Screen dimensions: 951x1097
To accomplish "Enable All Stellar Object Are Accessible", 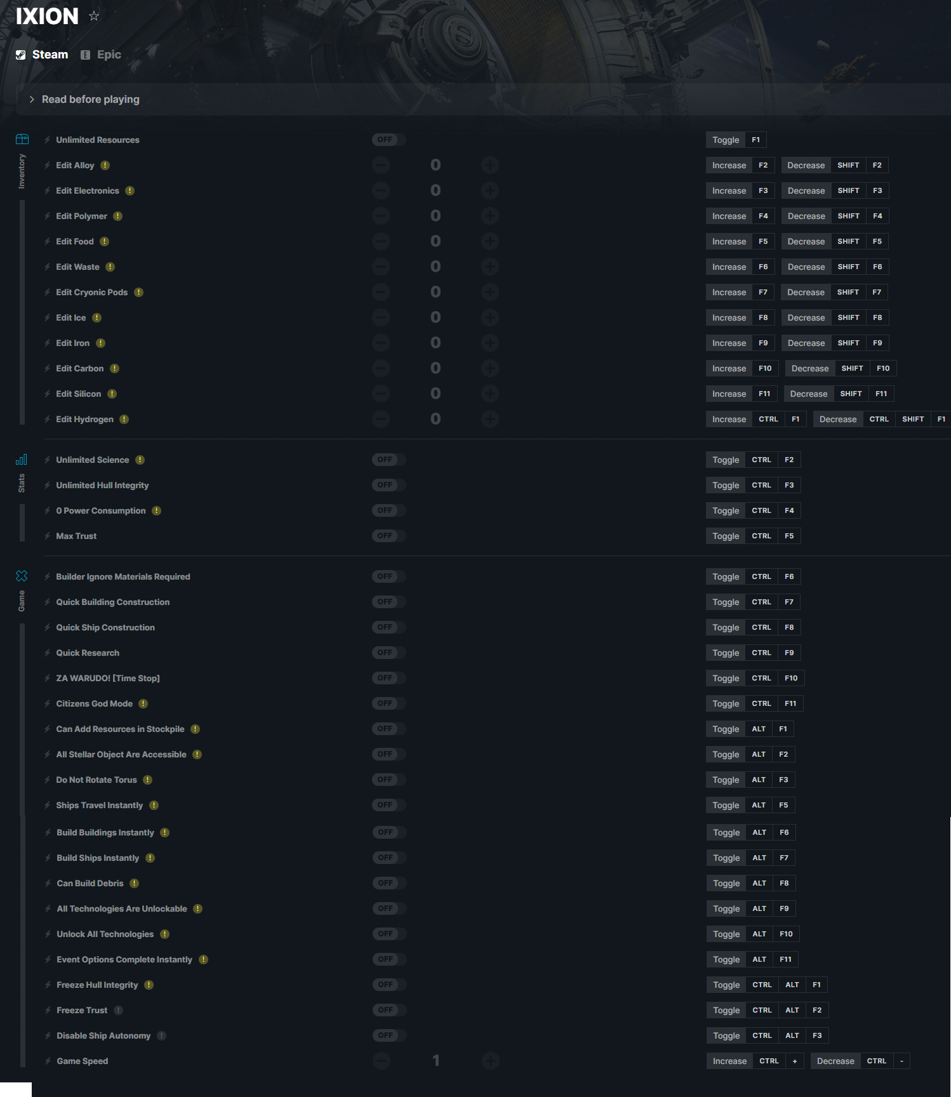I will pos(389,754).
